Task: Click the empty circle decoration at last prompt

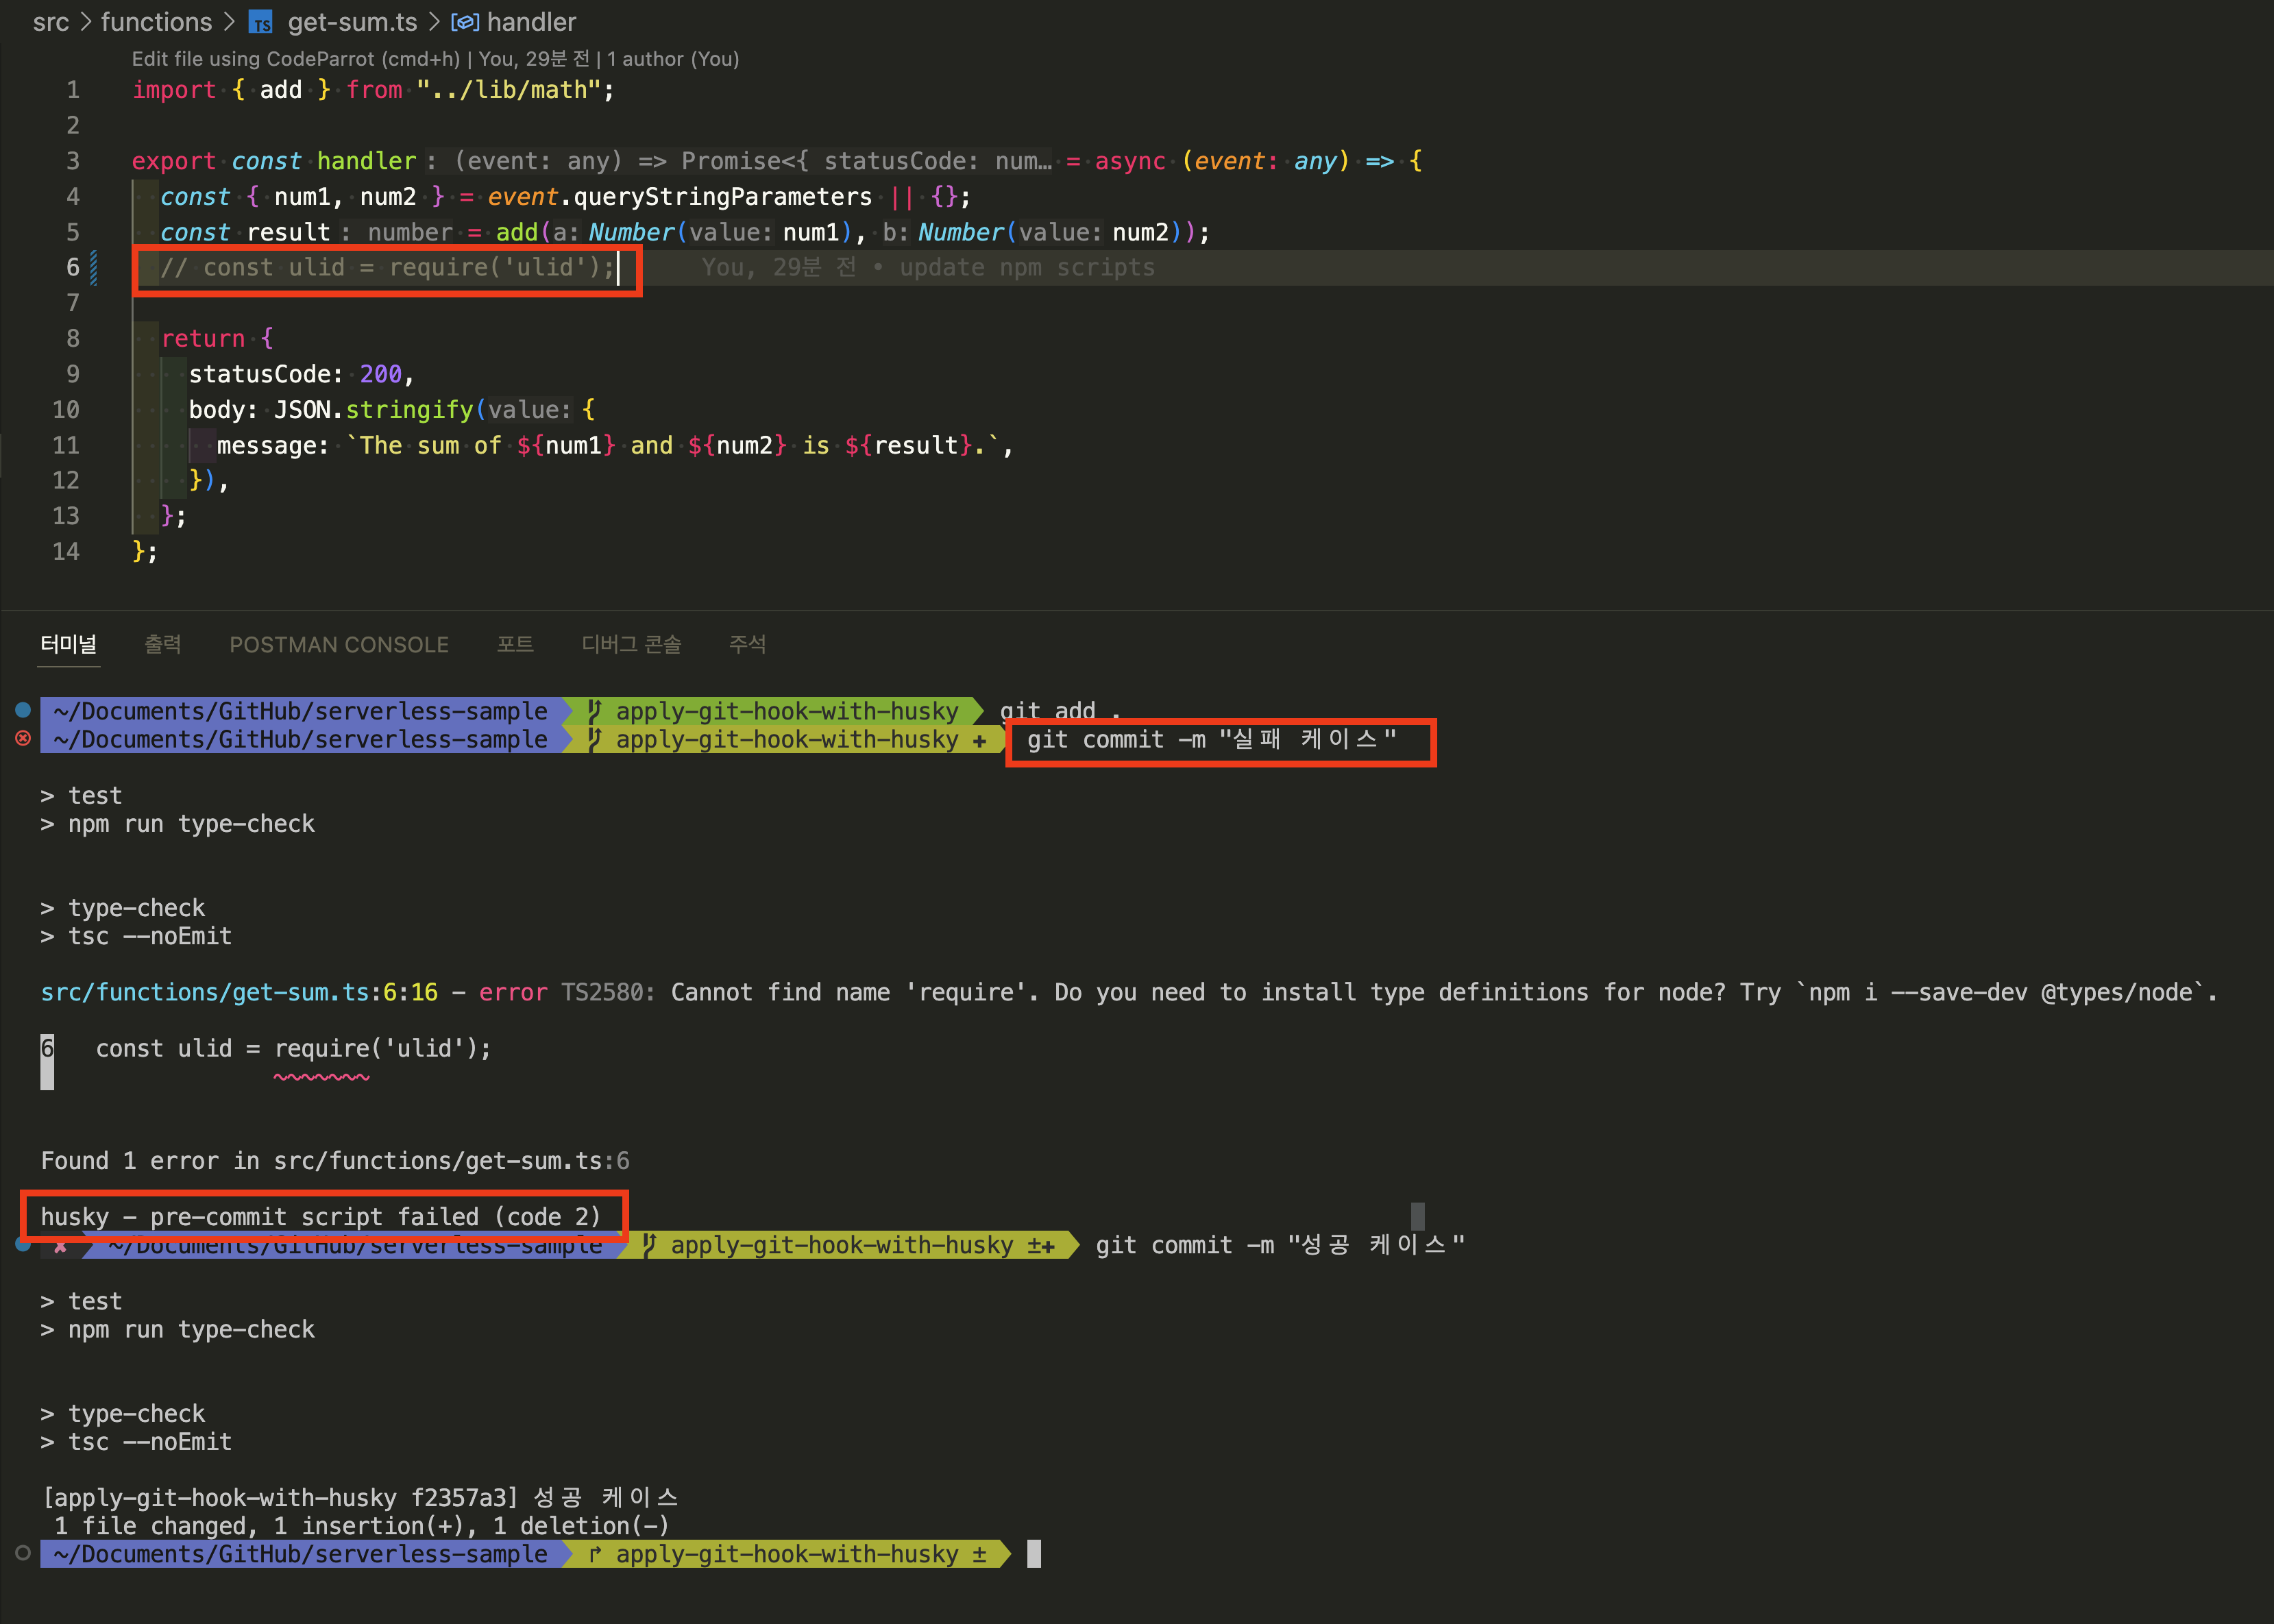Action: pos(23,1553)
